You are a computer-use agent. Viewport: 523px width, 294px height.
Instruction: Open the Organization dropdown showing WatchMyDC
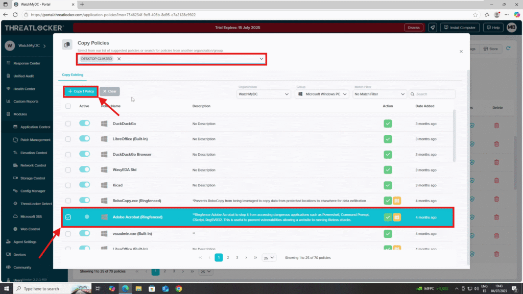(264, 94)
